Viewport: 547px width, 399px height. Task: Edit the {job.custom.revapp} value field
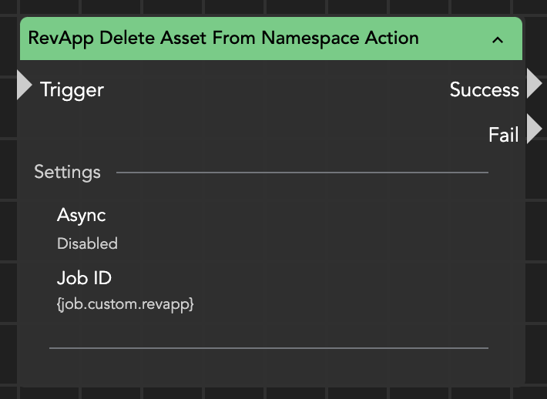[x=126, y=305]
